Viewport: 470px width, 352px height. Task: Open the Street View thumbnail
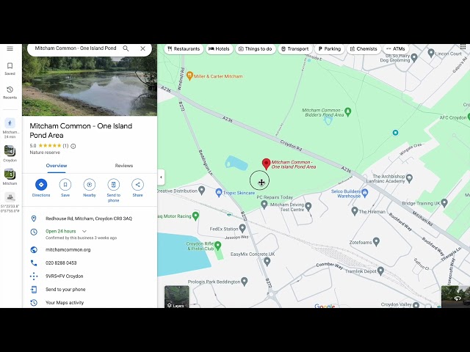point(455,296)
